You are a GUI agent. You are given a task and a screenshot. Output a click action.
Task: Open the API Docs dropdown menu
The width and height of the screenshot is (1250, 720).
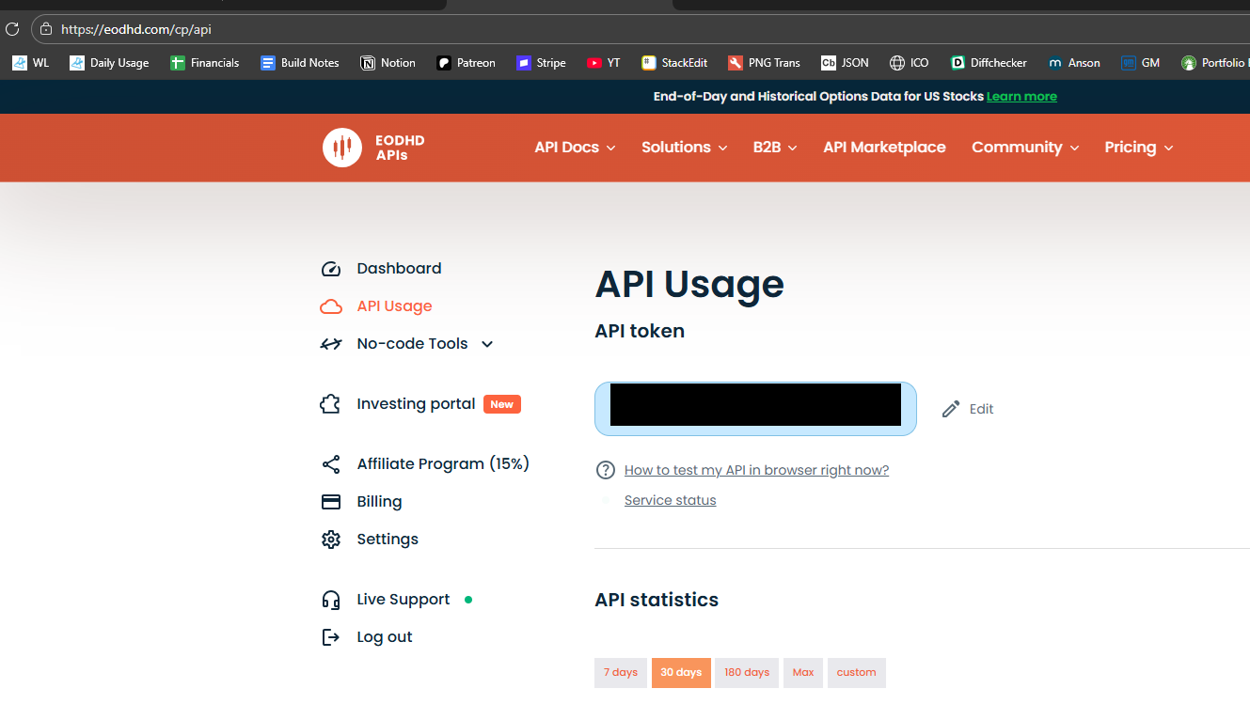tap(575, 148)
